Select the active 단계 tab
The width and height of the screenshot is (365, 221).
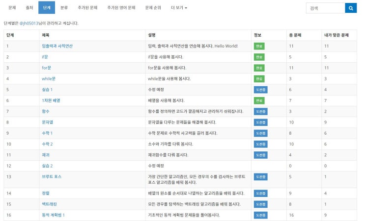(47, 8)
